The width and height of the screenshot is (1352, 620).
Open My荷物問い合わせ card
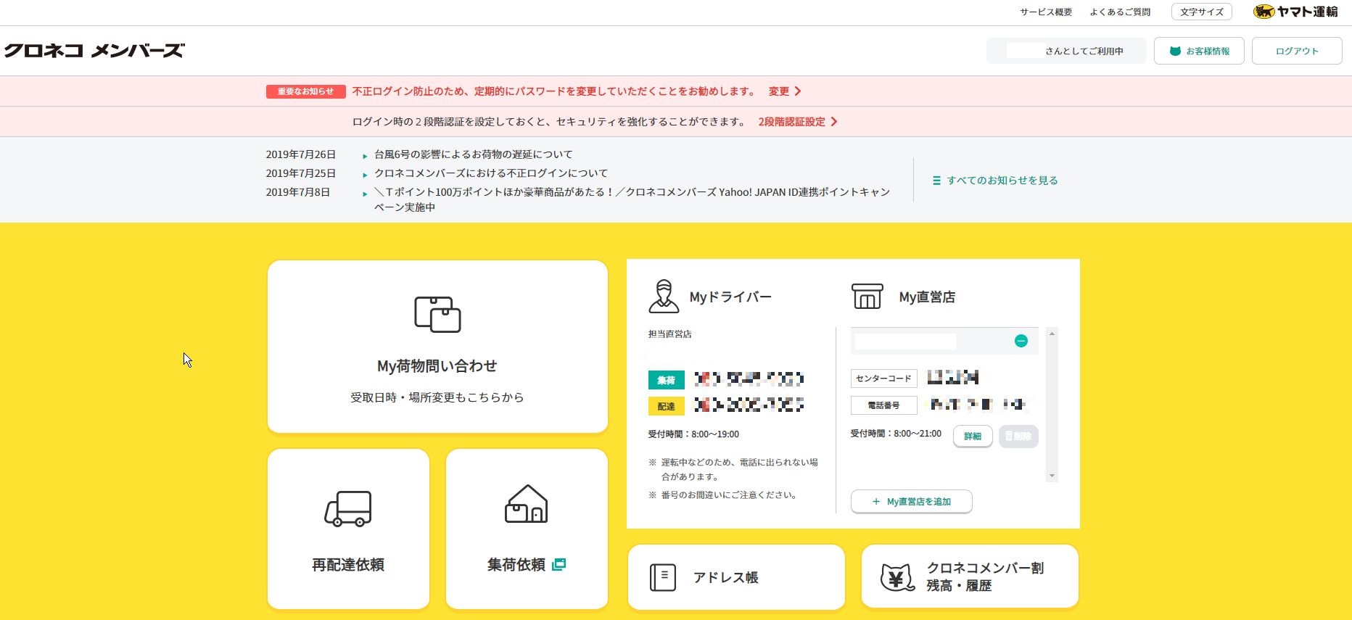(x=437, y=347)
